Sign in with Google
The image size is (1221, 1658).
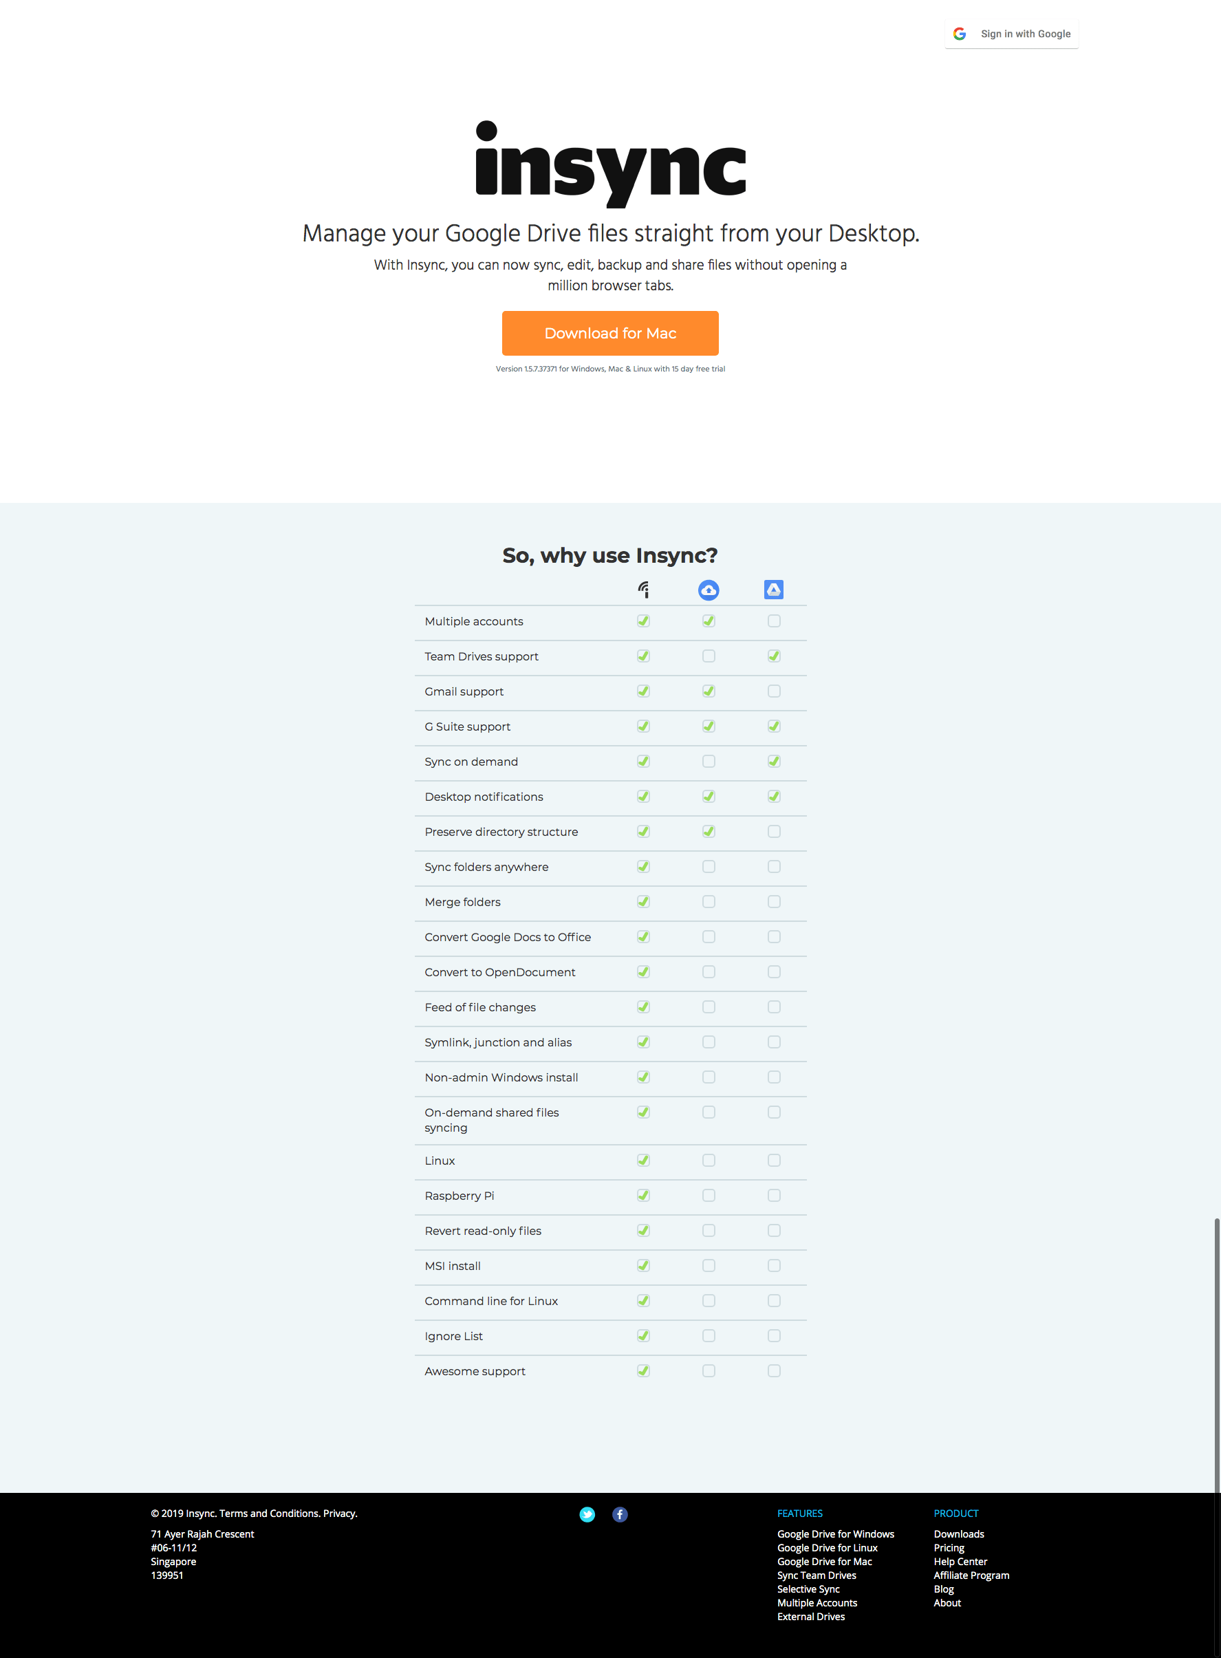(x=1012, y=34)
